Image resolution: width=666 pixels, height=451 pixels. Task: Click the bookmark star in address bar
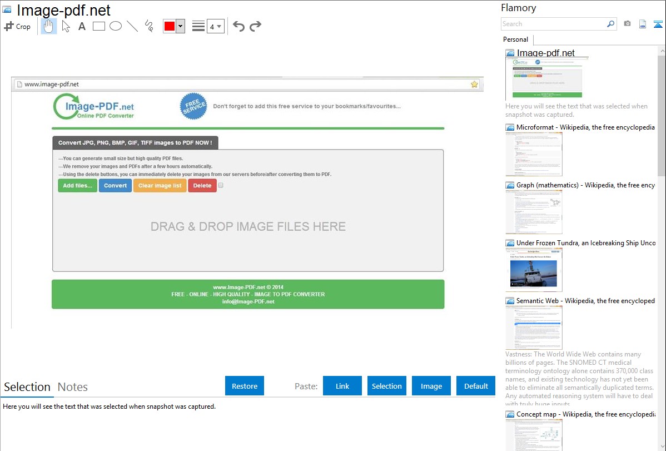474,84
